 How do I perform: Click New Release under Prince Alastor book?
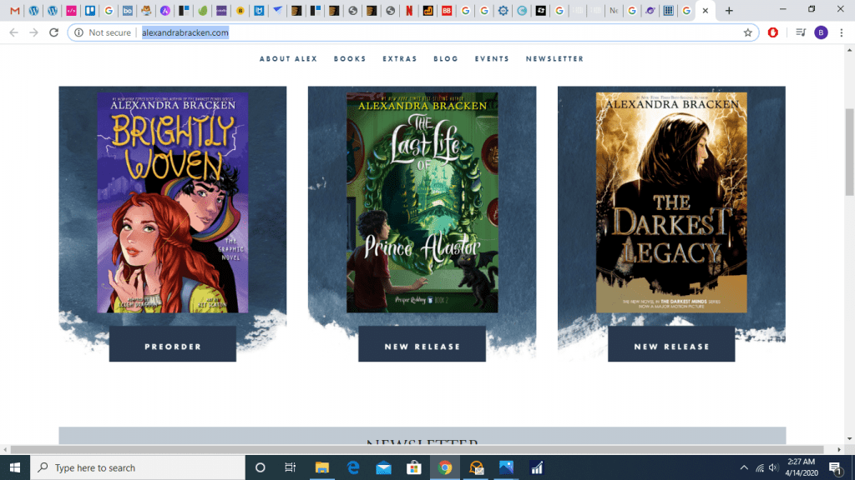422,344
